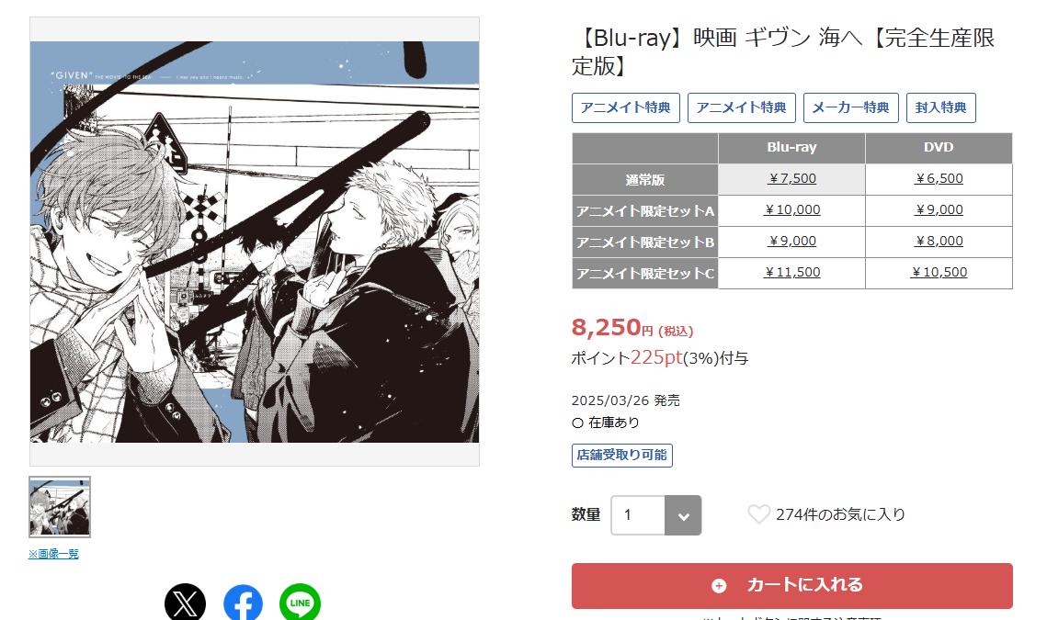
Task: Click the first アニメイト特典 tag
Action: (x=626, y=108)
